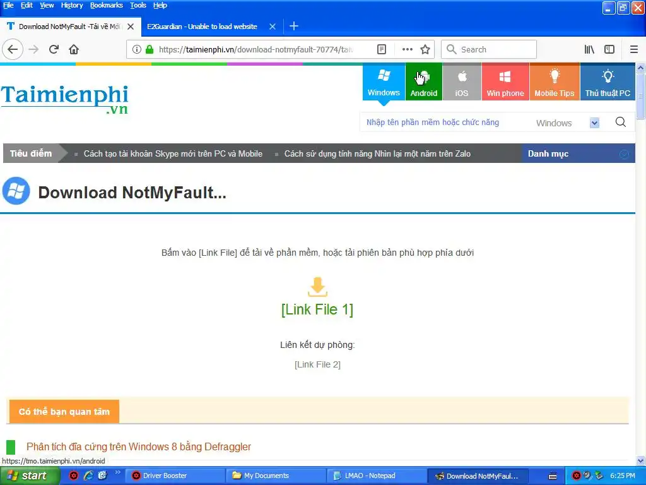Viewport: 646px width, 485px height.
Task: Open the Library icon in toolbar
Action: click(589, 49)
